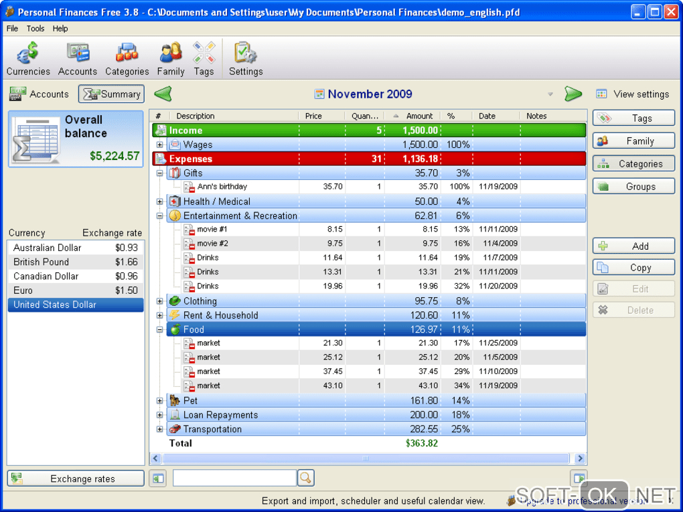
Task: Click the Wages category icon
Action: 175,144
